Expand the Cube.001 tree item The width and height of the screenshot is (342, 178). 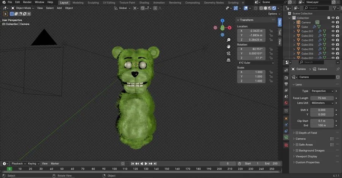point(294,31)
